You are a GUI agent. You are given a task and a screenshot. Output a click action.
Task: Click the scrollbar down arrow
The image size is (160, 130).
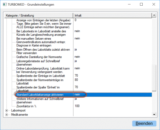(x=154, y=115)
